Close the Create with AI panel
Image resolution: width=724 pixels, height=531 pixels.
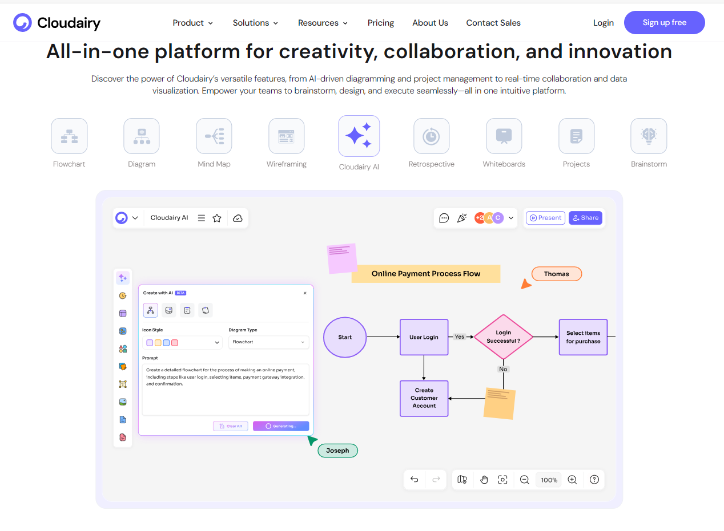click(x=305, y=293)
